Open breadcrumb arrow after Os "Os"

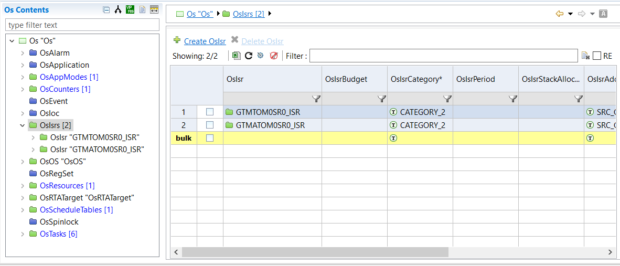(218, 14)
